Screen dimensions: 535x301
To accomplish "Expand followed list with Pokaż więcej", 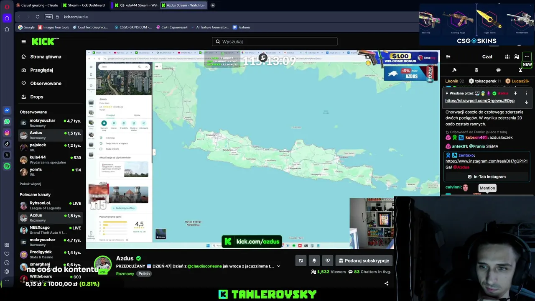I will (30, 184).
